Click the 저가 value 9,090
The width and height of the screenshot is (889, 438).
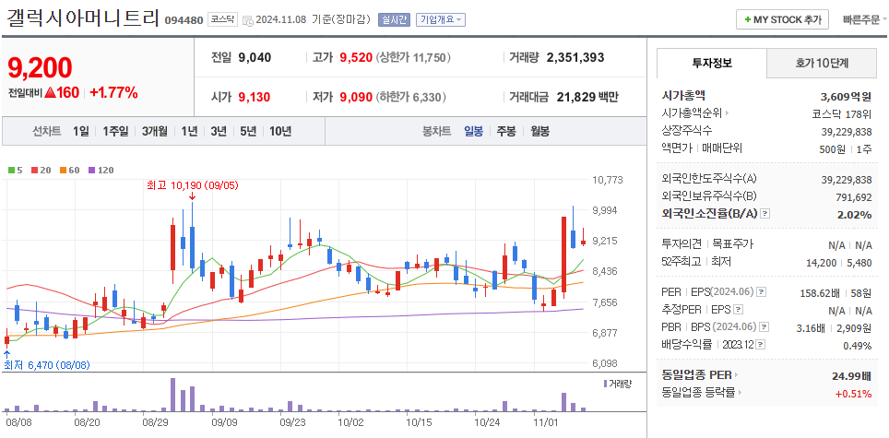click(356, 97)
